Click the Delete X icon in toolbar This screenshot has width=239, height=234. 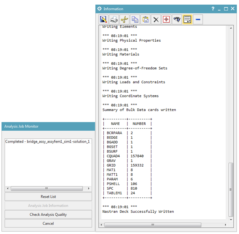click(x=156, y=19)
